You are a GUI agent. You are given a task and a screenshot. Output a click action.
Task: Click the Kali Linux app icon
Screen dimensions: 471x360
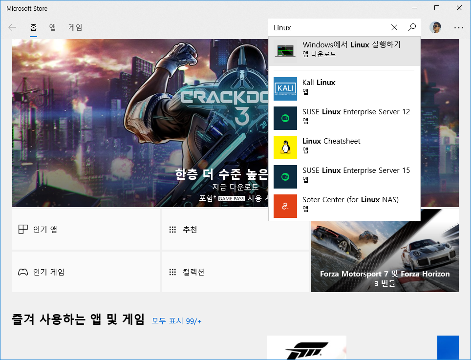point(285,88)
